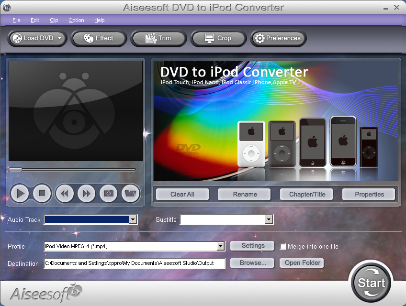
Task: Open the Profile dropdown list
Action: (221, 246)
